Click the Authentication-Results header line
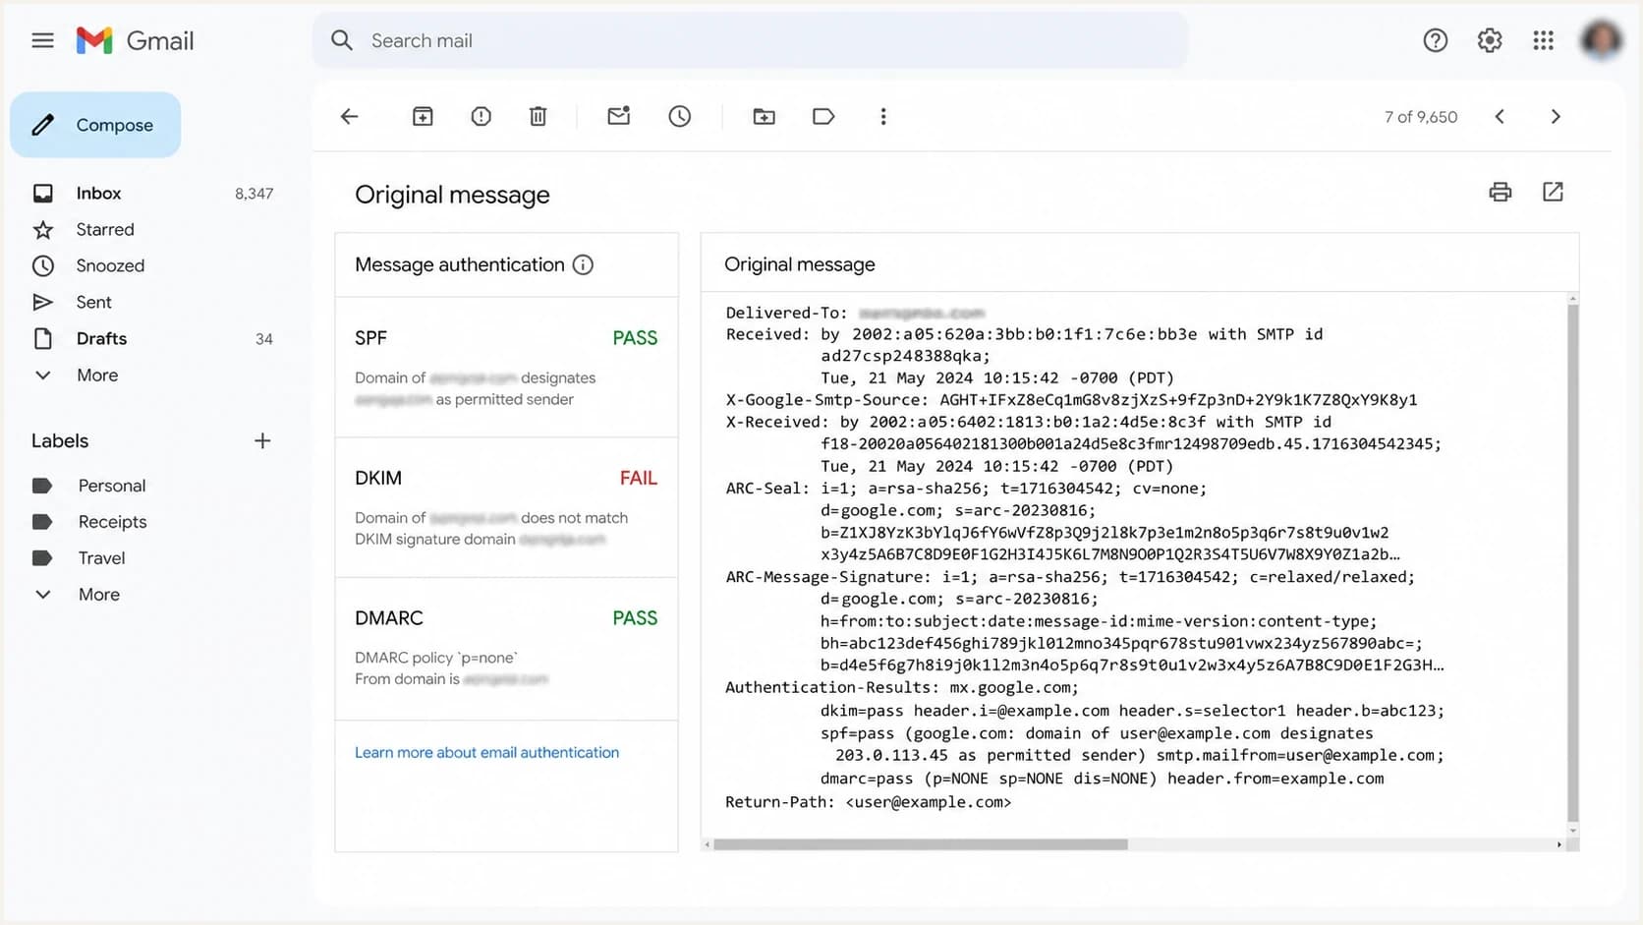 point(902,687)
